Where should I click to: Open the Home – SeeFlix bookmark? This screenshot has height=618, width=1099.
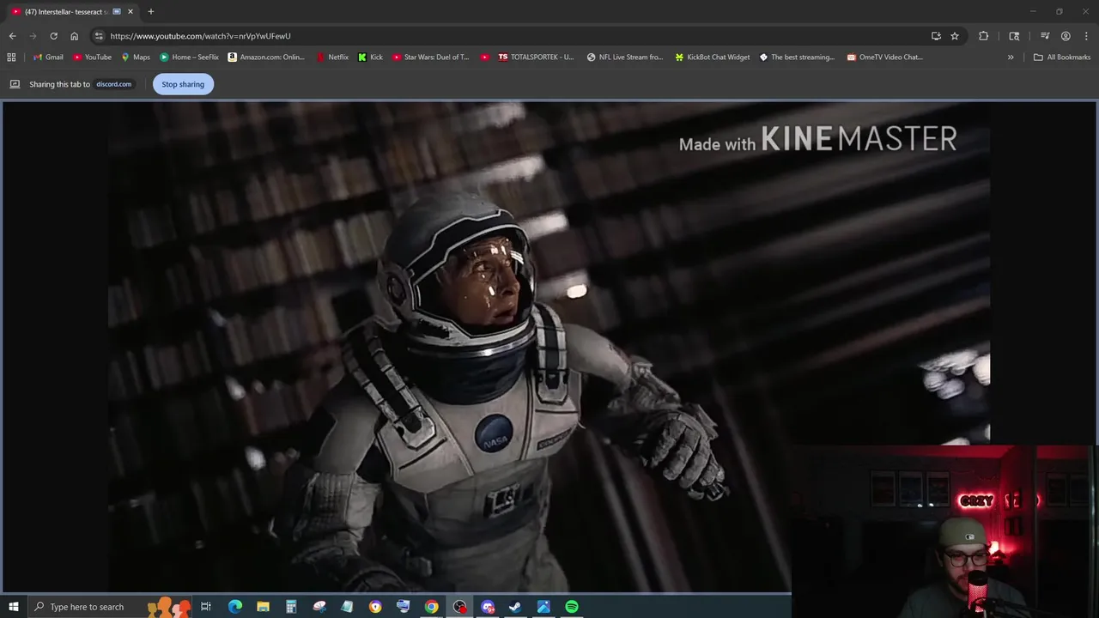[189, 58]
